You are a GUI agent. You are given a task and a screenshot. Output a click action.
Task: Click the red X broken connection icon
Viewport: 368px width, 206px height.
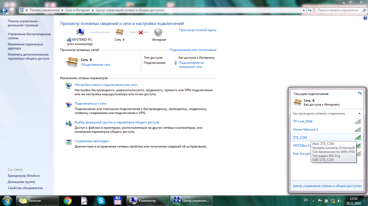pyautogui.click(x=141, y=32)
